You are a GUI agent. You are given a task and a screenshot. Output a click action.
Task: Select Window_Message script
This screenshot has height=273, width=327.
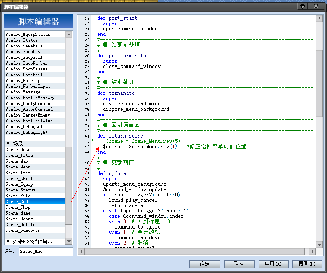point(35,92)
